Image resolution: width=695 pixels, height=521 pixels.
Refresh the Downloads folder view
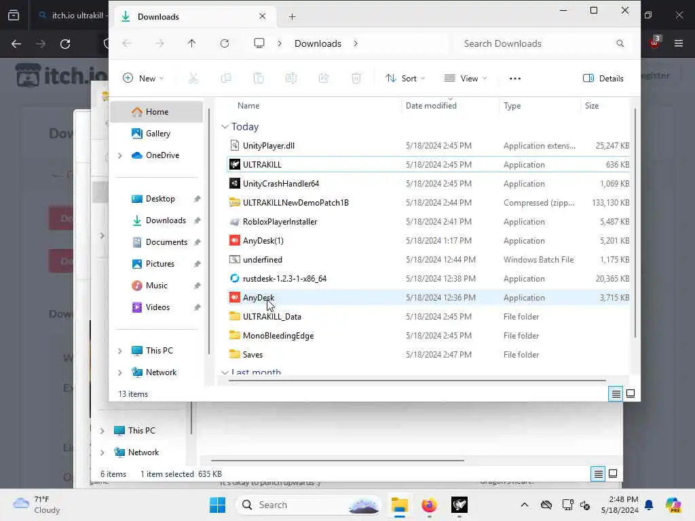[225, 43]
